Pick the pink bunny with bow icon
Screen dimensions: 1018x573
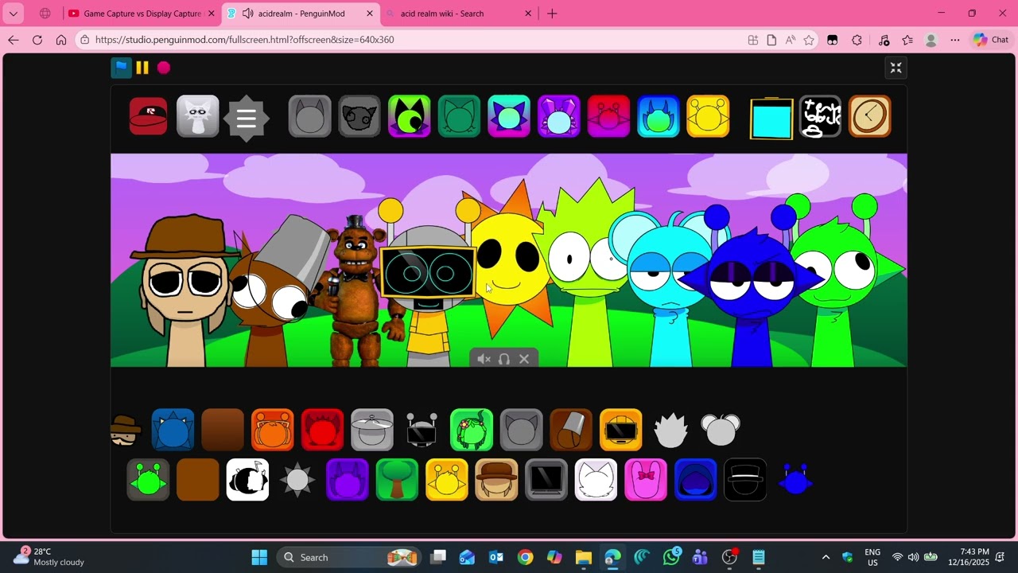646,480
